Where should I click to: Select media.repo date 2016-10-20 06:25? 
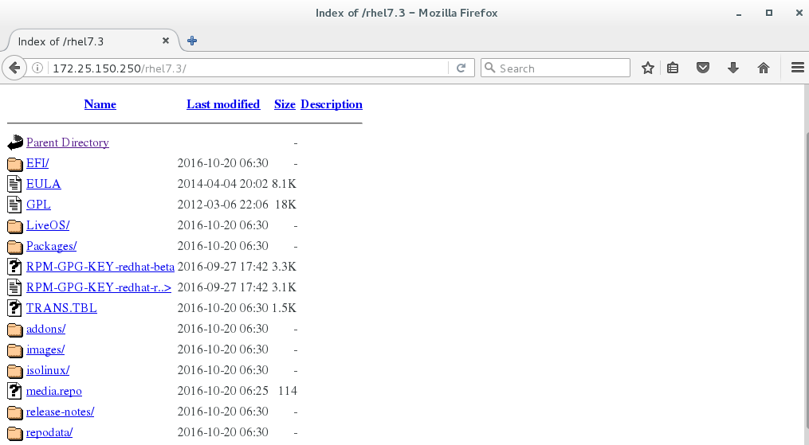coord(223,391)
